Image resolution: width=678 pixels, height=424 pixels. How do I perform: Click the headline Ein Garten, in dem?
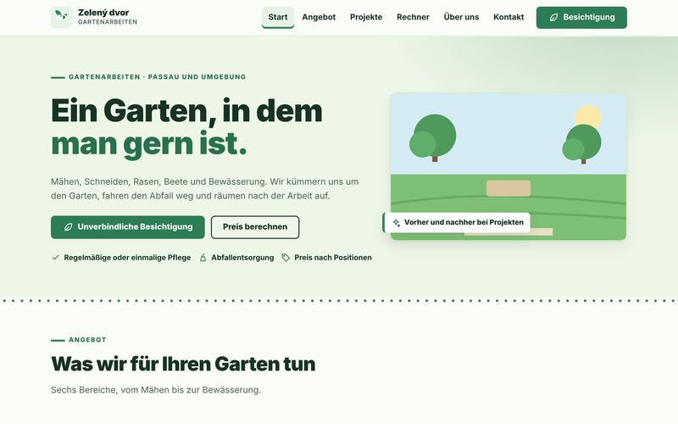pos(186,111)
